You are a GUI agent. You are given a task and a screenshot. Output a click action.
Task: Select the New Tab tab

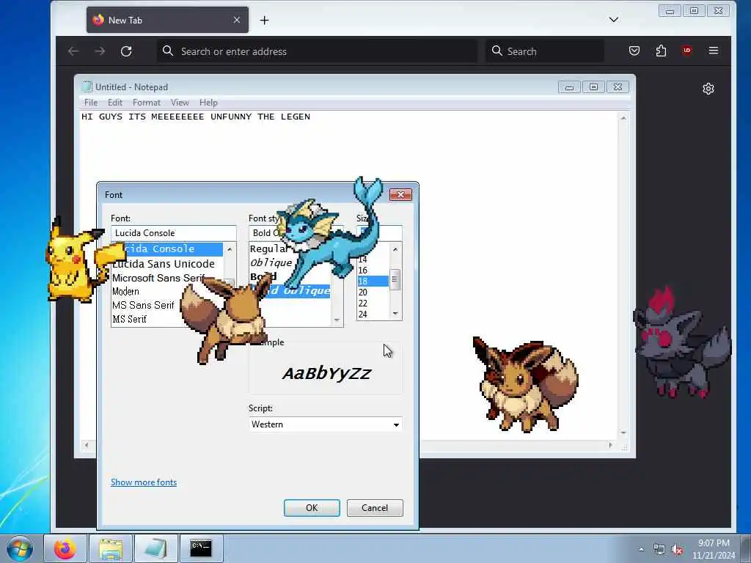pyautogui.click(x=167, y=20)
